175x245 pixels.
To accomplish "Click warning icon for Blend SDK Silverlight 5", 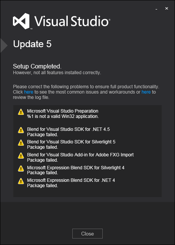I will click(x=21, y=143).
